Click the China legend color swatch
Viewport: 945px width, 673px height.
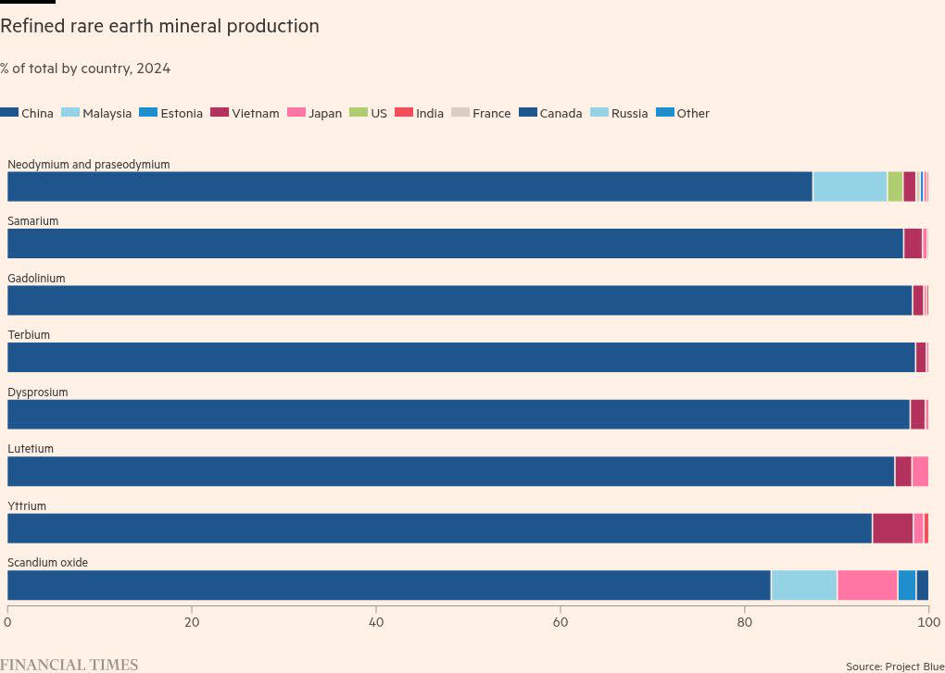(x=9, y=113)
